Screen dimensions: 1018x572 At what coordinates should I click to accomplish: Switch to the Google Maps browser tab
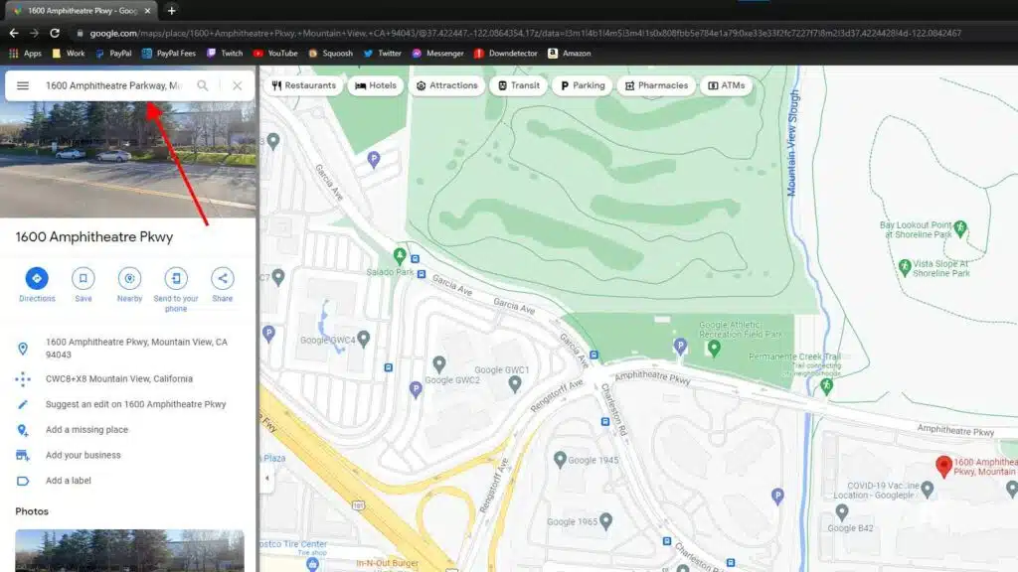click(75, 12)
